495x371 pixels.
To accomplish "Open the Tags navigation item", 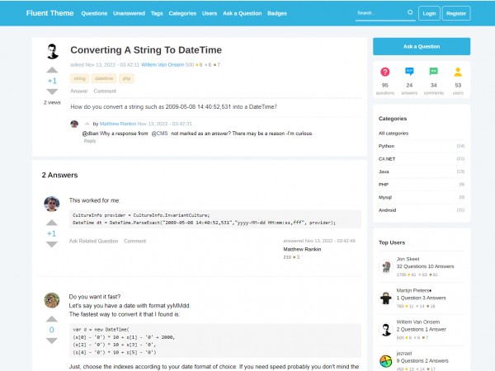I will pyautogui.click(x=157, y=13).
